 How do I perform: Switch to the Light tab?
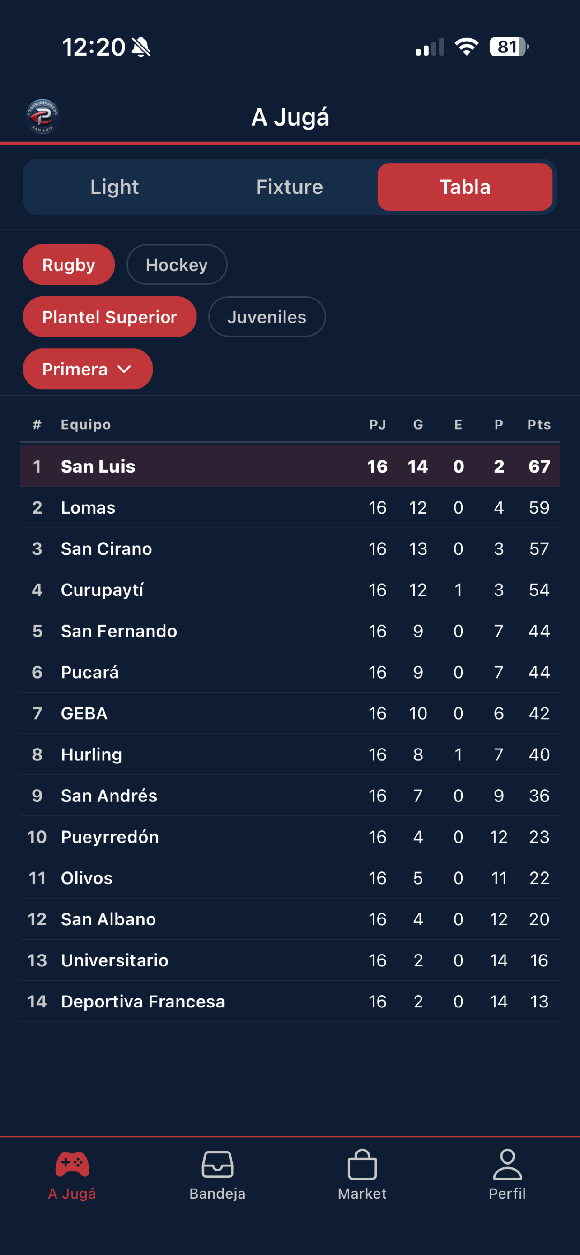114,187
